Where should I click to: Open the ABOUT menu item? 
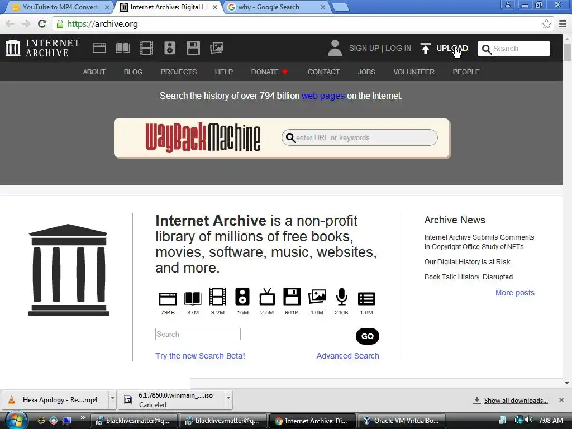(94, 72)
